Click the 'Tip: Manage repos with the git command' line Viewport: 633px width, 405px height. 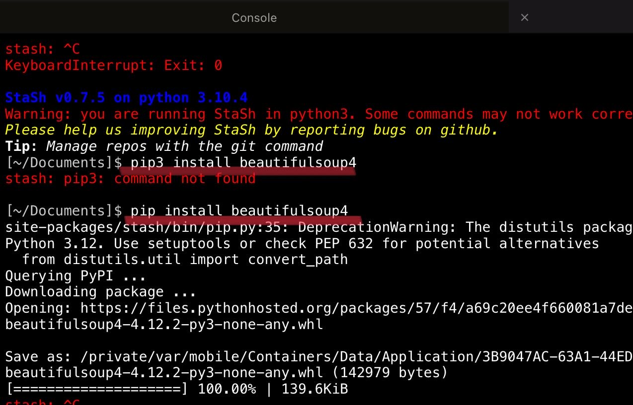click(x=164, y=146)
